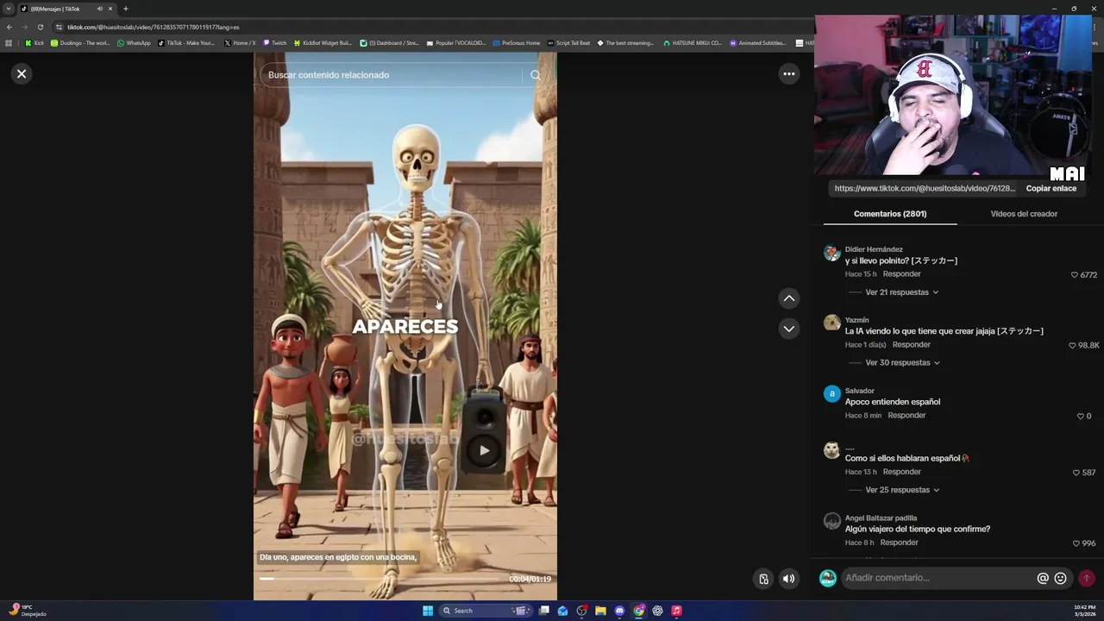Go to next video with down arrow

[x=788, y=329]
